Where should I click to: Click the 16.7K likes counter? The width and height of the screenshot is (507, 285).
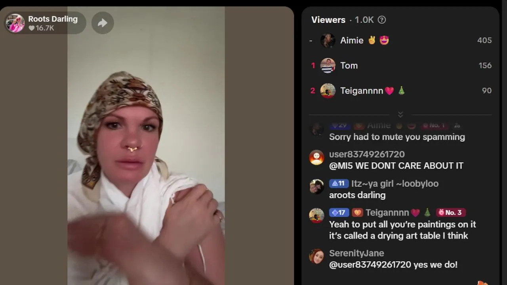(41, 28)
